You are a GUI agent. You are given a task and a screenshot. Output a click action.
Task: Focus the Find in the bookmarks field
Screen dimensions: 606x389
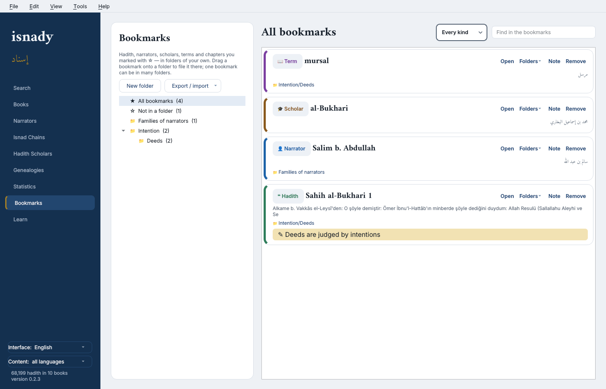[544, 32]
